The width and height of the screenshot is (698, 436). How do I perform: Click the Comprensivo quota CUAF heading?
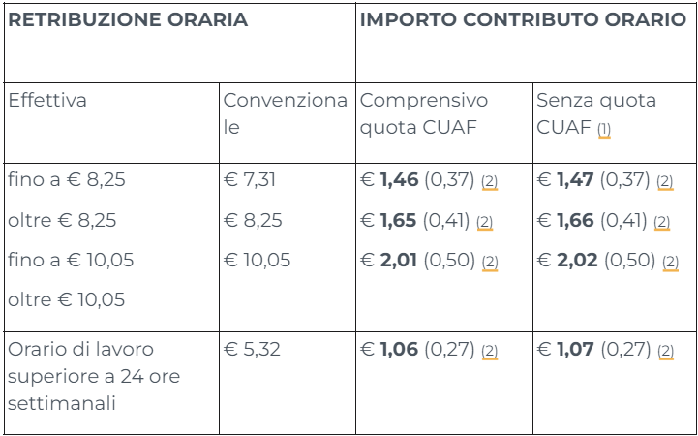(x=424, y=113)
